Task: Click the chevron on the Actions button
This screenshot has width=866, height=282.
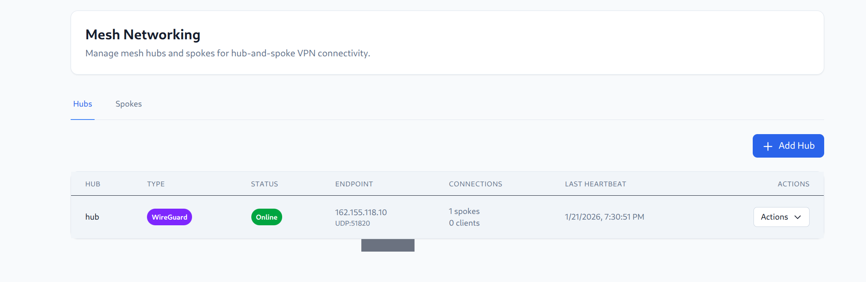Action: (797, 217)
